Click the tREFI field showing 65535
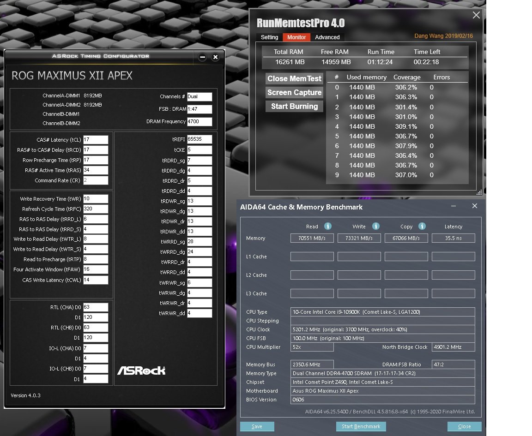Image resolution: width=532 pixels, height=436 pixels. coord(199,139)
